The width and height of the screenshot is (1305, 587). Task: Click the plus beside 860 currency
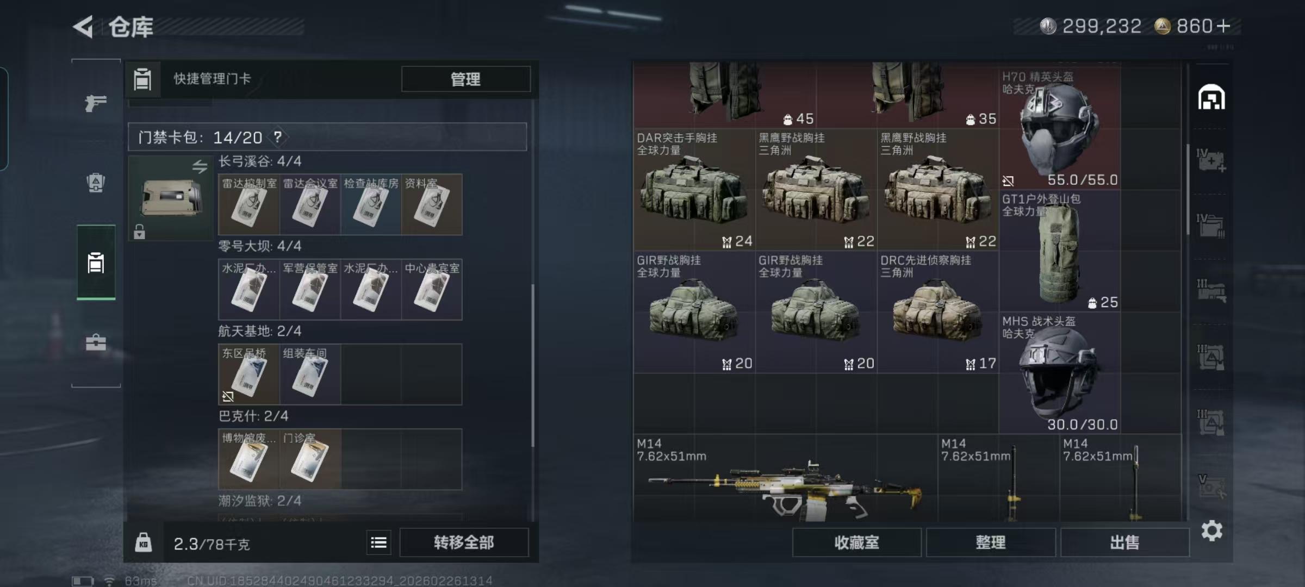coord(1223,26)
